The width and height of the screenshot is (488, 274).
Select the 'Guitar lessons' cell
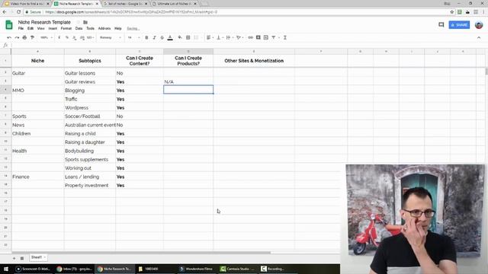tap(90, 73)
